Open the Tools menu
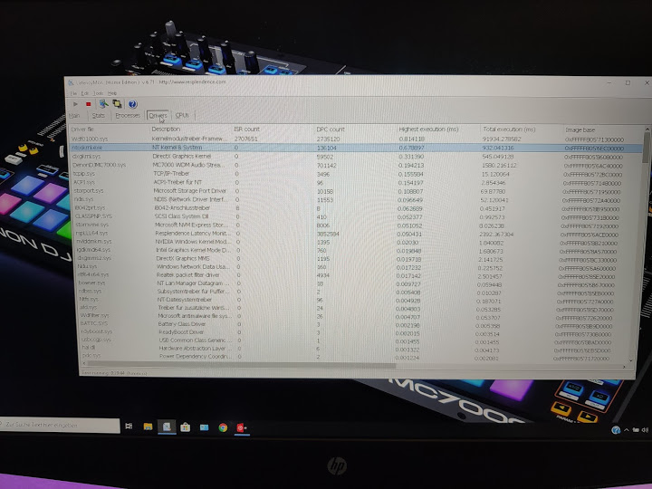652x489 pixels. point(98,93)
